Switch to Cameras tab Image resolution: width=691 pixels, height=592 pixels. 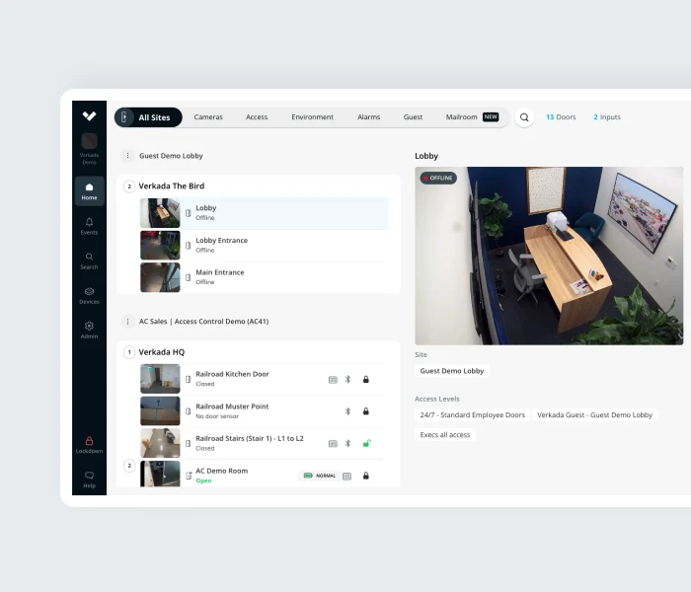208,117
